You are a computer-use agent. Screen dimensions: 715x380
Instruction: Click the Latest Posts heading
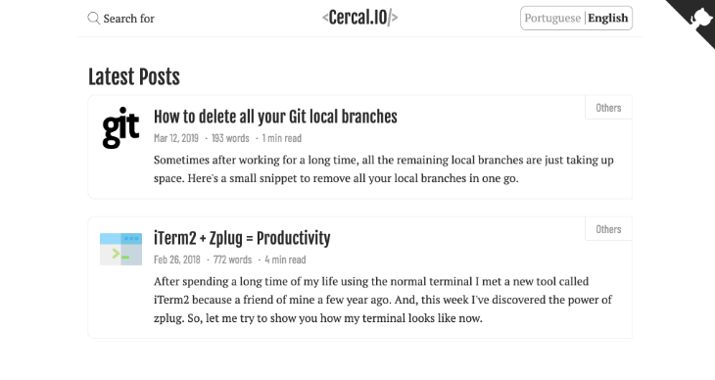[x=134, y=76]
